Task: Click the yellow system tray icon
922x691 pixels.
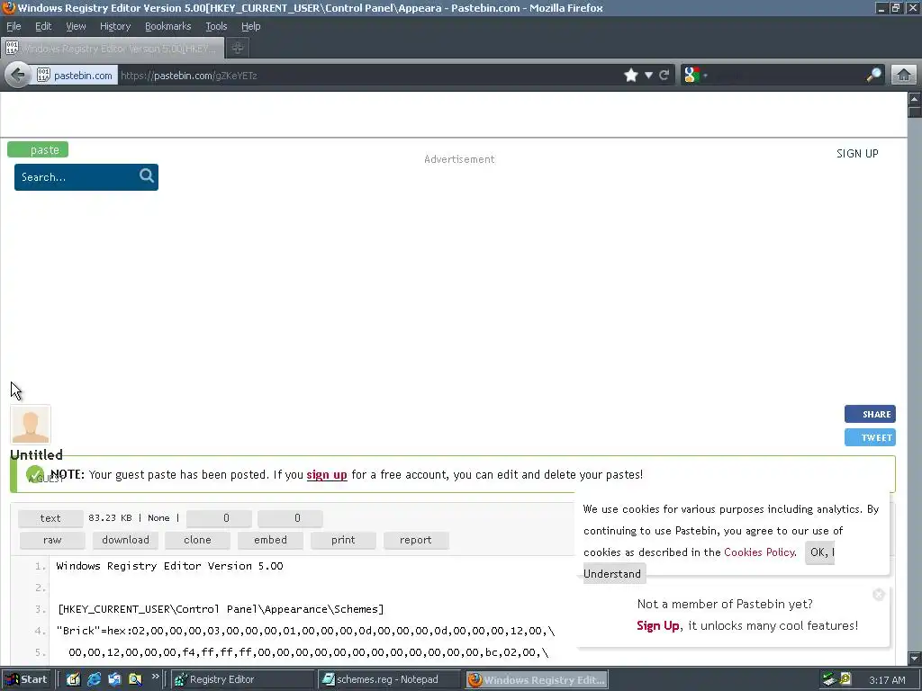Action: point(845,680)
